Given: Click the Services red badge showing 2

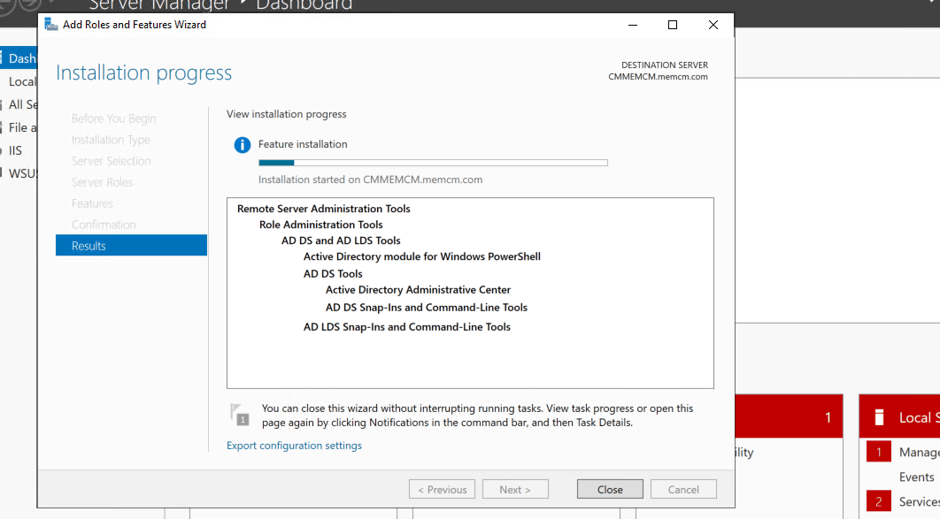Looking at the screenshot, I should (x=879, y=501).
